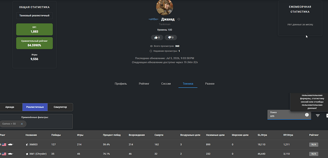Click the info icon in the search field

[x=307, y=115]
